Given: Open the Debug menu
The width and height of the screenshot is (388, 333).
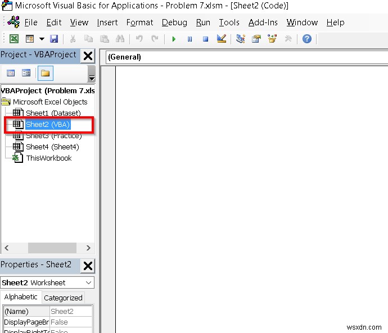Looking at the screenshot, I should pos(174,22).
